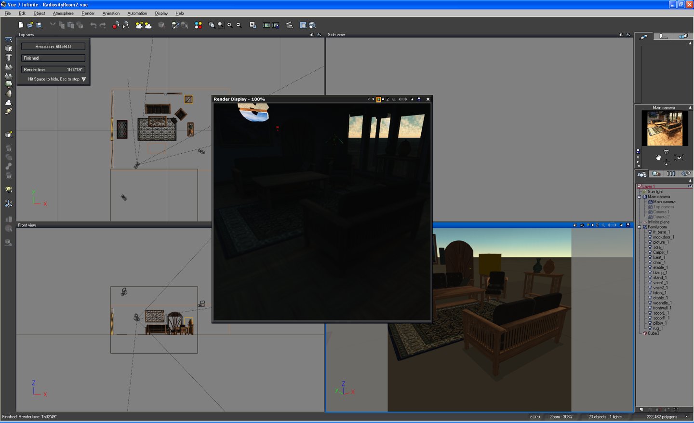Toggle Layer 1 visibility eye icon
Viewport: 694px width, 423px height.
pos(690,186)
